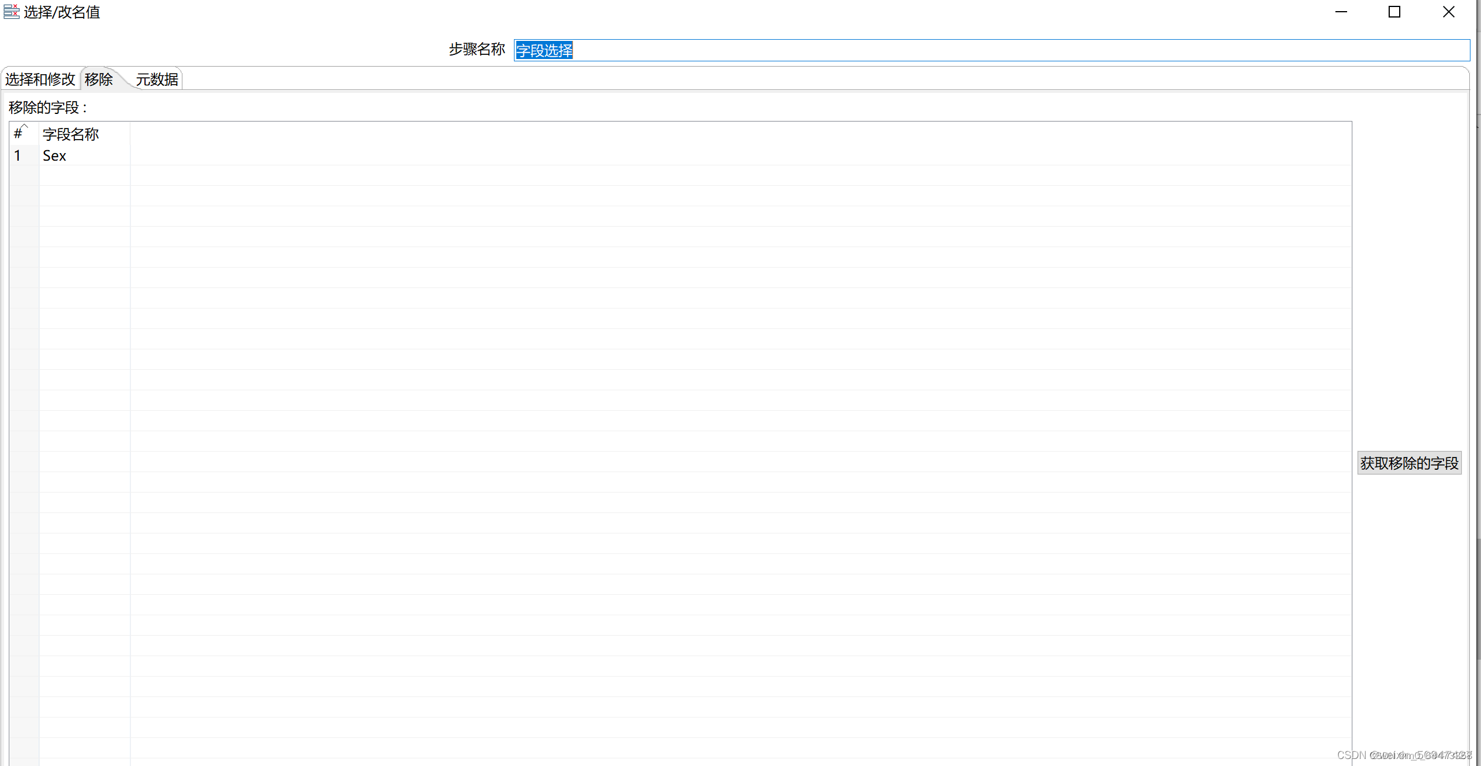The image size is (1481, 766).
Task: Click the empty second row field name cell
Action: 84,175
